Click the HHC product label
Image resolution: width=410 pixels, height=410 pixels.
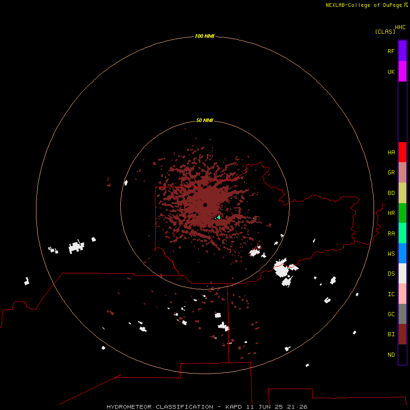click(x=400, y=27)
